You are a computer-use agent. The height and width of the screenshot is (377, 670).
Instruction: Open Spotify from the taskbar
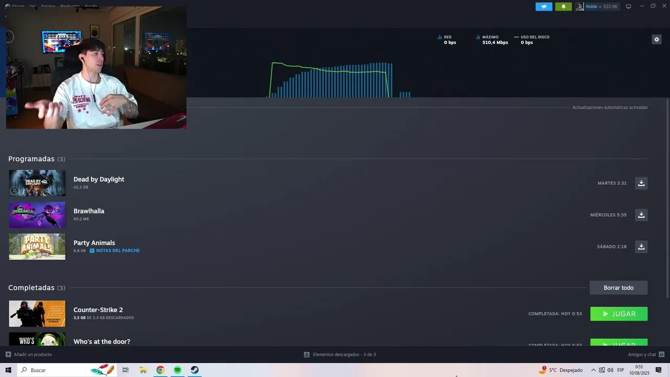pos(177,370)
